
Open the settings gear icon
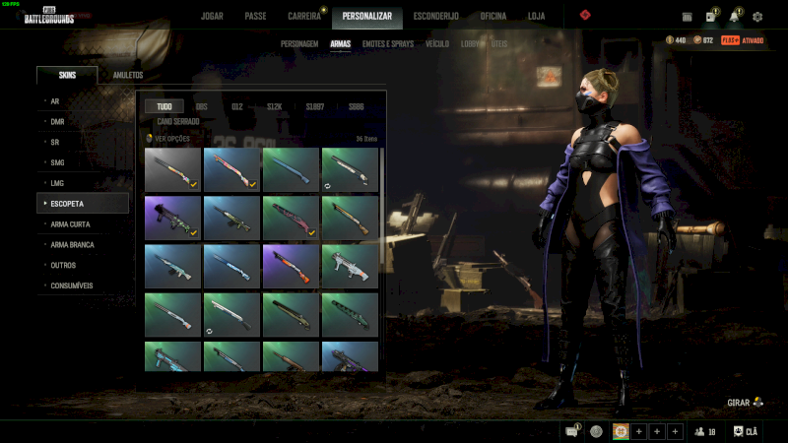[757, 17]
